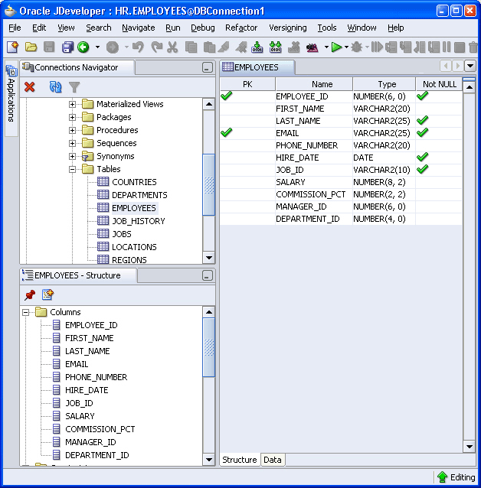This screenshot has height=488, width=481.
Task: Select COMMISSION_PCT column in Structure panel
Action: coord(100,429)
